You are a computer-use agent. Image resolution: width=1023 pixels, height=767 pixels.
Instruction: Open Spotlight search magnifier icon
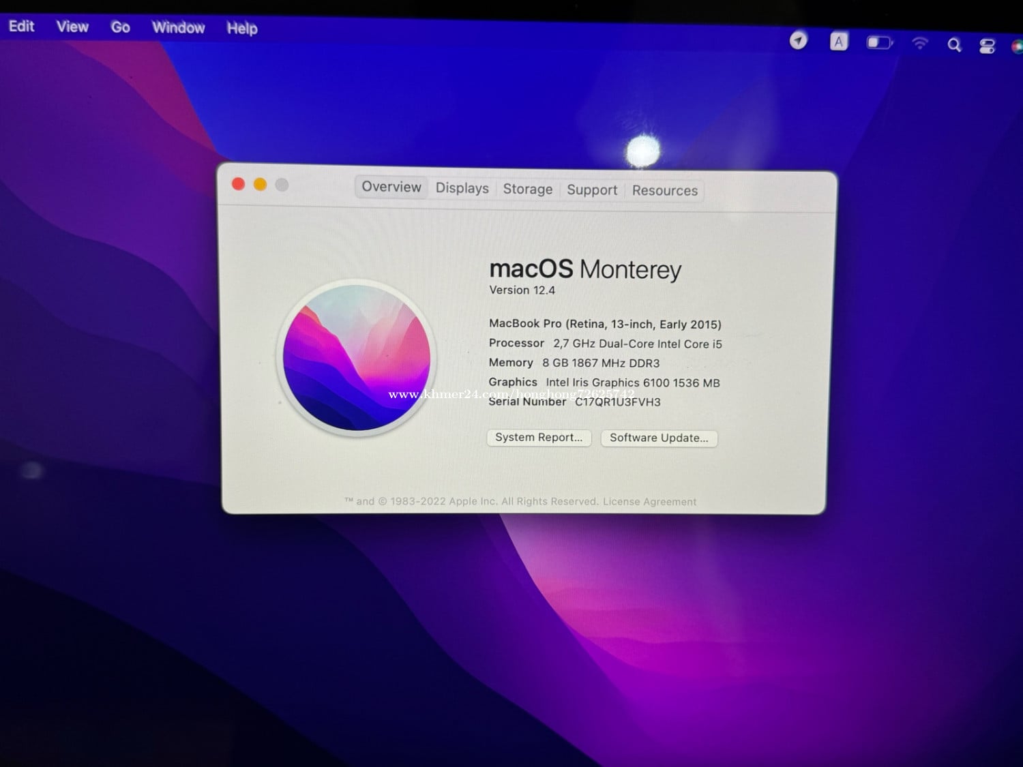954,45
